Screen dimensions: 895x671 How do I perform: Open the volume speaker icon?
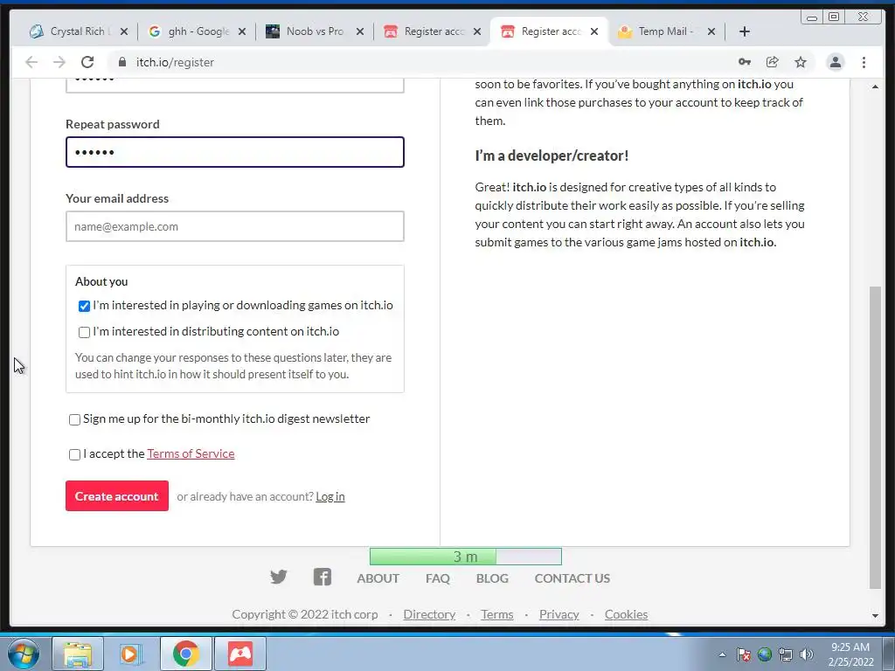coord(807,654)
